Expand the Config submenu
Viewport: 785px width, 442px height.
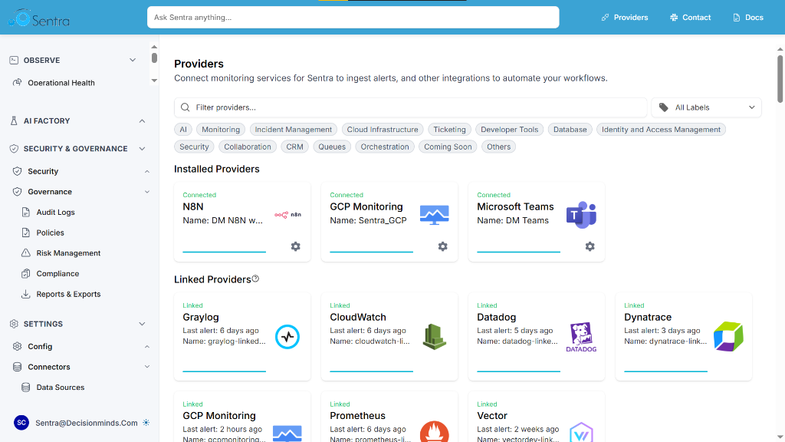(147, 346)
